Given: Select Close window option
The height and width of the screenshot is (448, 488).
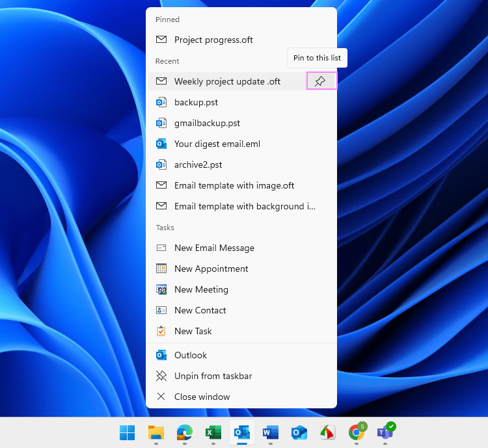Looking at the screenshot, I should tap(241, 397).
